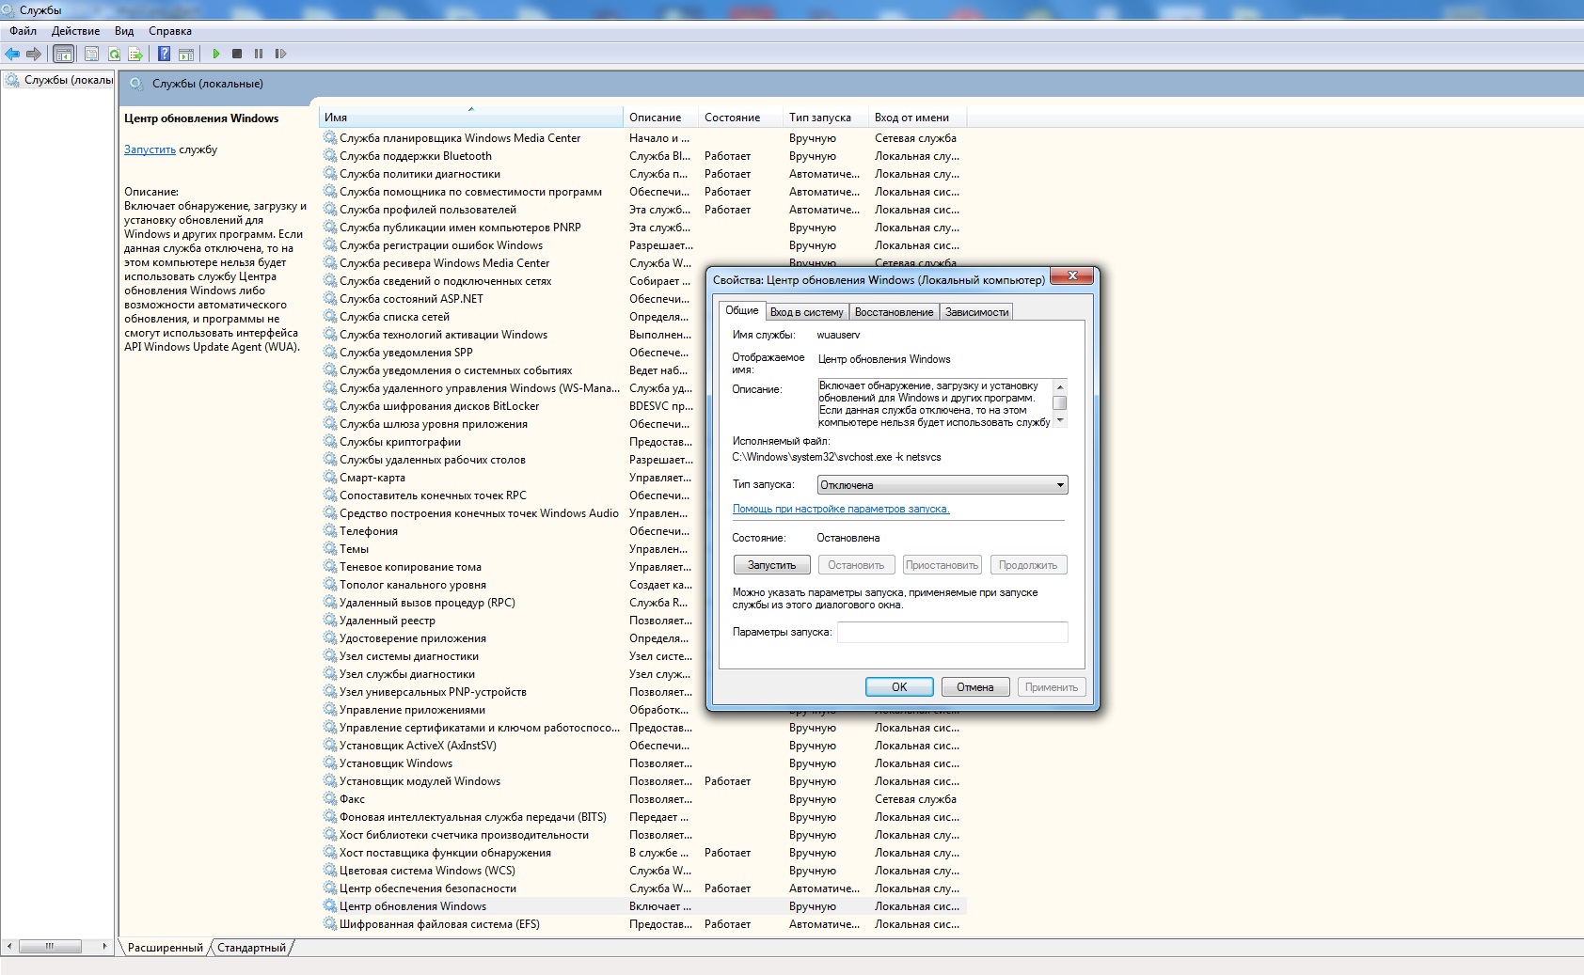Viewport: 1584px width, 975px height.
Task: Click the Запустить button in the properties dialog
Action: click(771, 565)
